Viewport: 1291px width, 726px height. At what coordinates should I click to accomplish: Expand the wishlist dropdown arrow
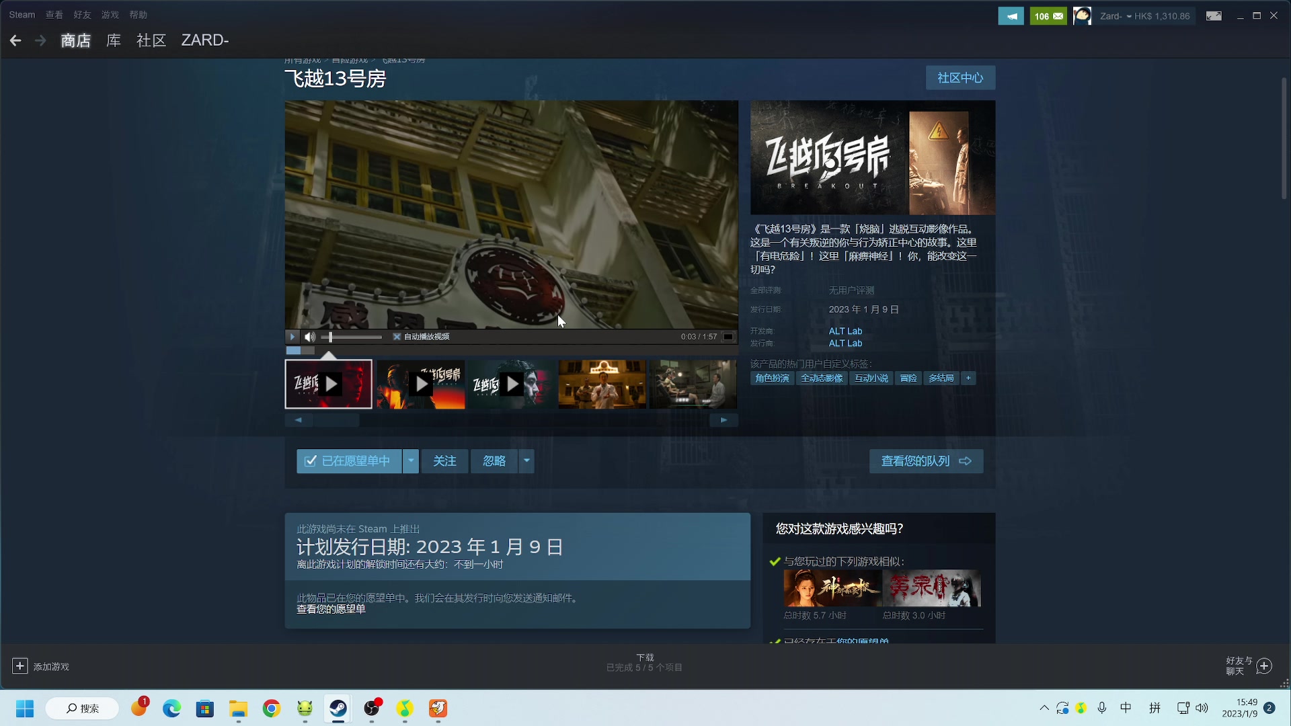(411, 461)
